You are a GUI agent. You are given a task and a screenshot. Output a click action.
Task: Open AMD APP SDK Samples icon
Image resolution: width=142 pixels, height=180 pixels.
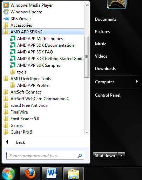click(13, 65)
